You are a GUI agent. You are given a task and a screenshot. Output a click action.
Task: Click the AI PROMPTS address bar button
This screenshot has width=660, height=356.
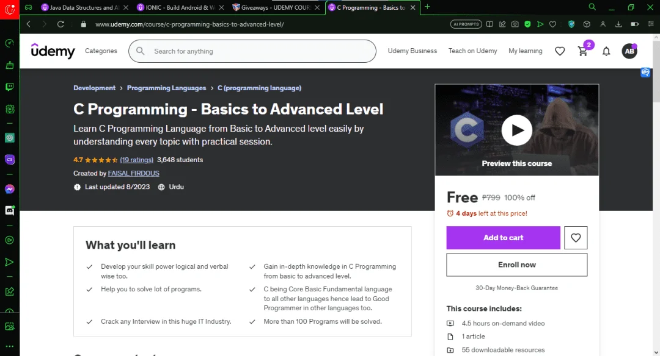[x=466, y=24]
